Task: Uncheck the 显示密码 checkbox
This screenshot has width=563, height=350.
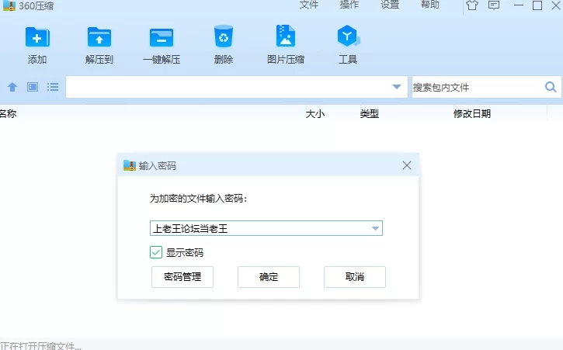Action: pos(156,252)
